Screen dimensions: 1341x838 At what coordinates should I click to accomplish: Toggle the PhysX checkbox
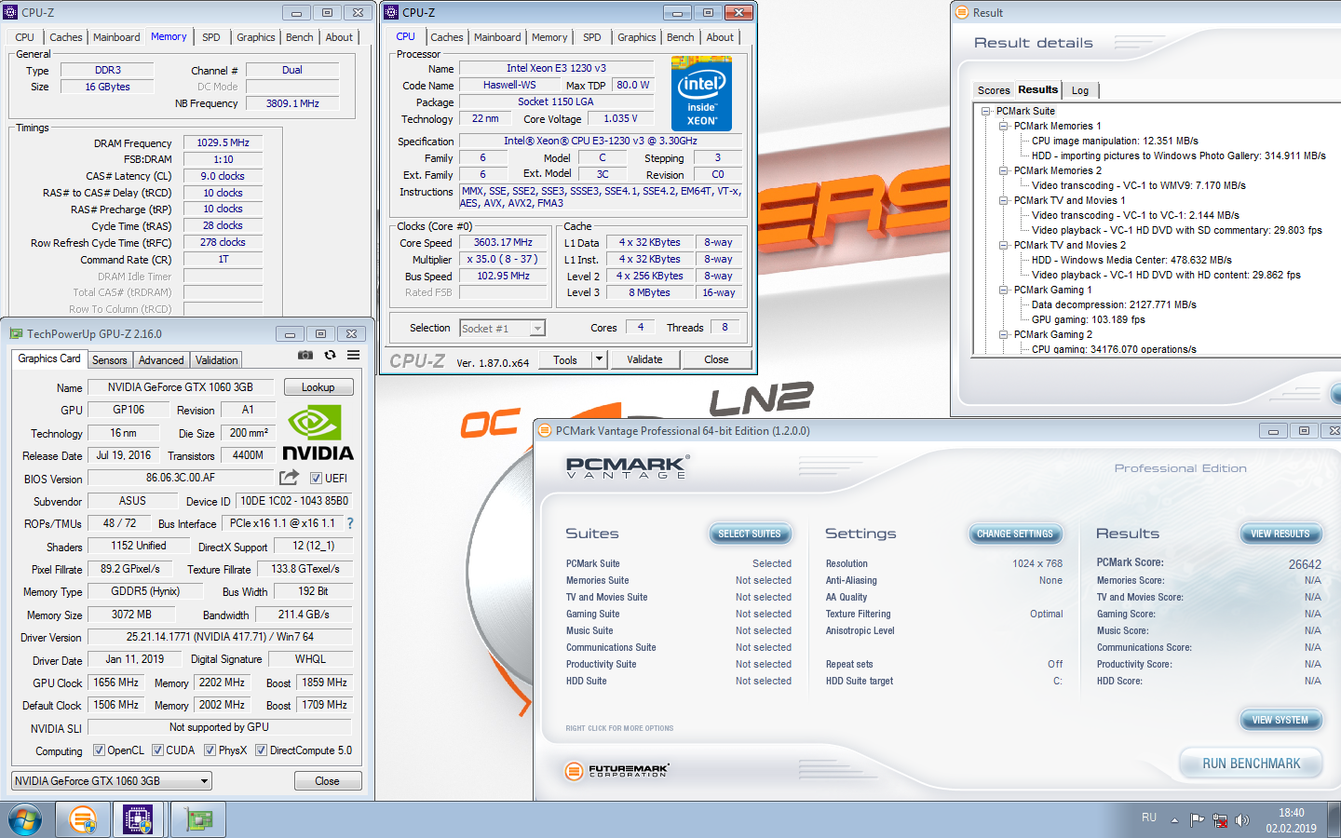click(210, 750)
